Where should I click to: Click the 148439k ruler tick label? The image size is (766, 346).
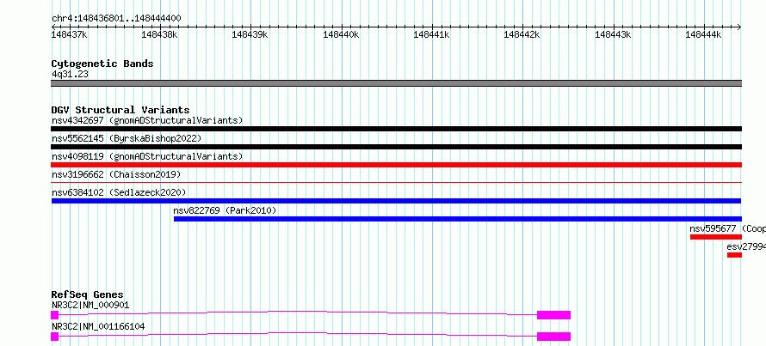coord(250,34)
